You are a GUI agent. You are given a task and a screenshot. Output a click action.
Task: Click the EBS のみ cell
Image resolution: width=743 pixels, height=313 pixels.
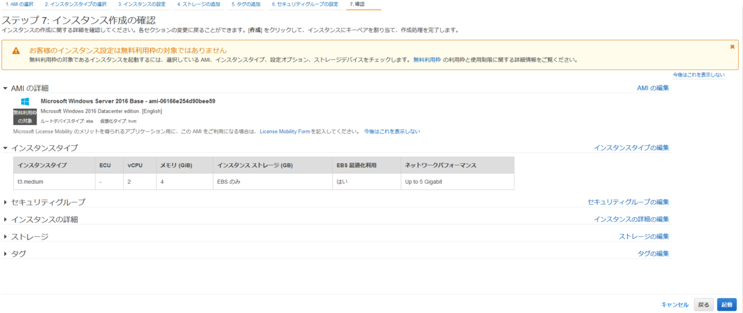tap(272, 182)
